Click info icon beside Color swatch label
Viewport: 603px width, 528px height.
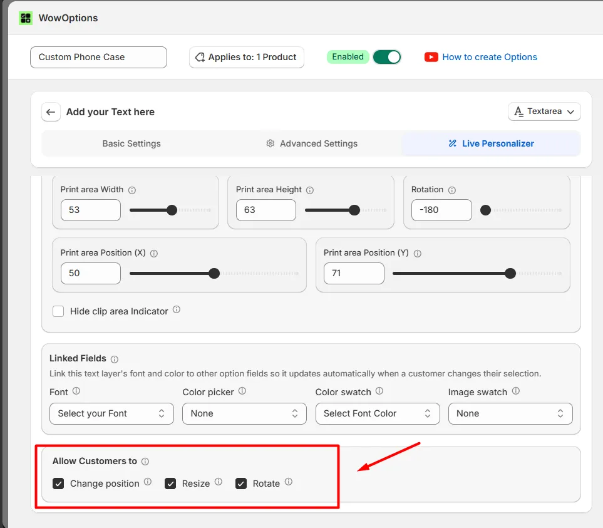click(x=379, y=391)
